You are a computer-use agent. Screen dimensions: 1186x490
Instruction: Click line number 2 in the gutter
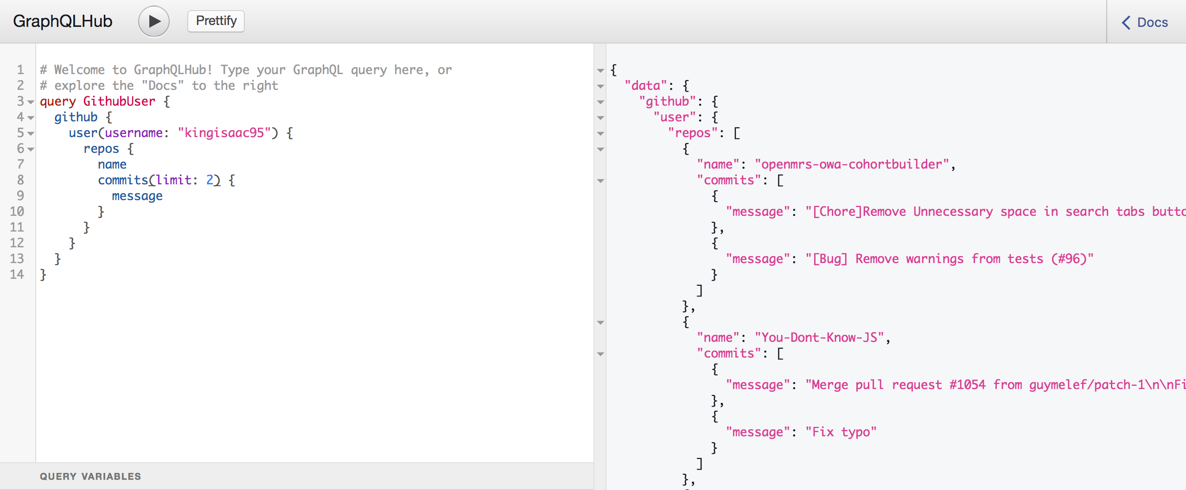[20, 86]
